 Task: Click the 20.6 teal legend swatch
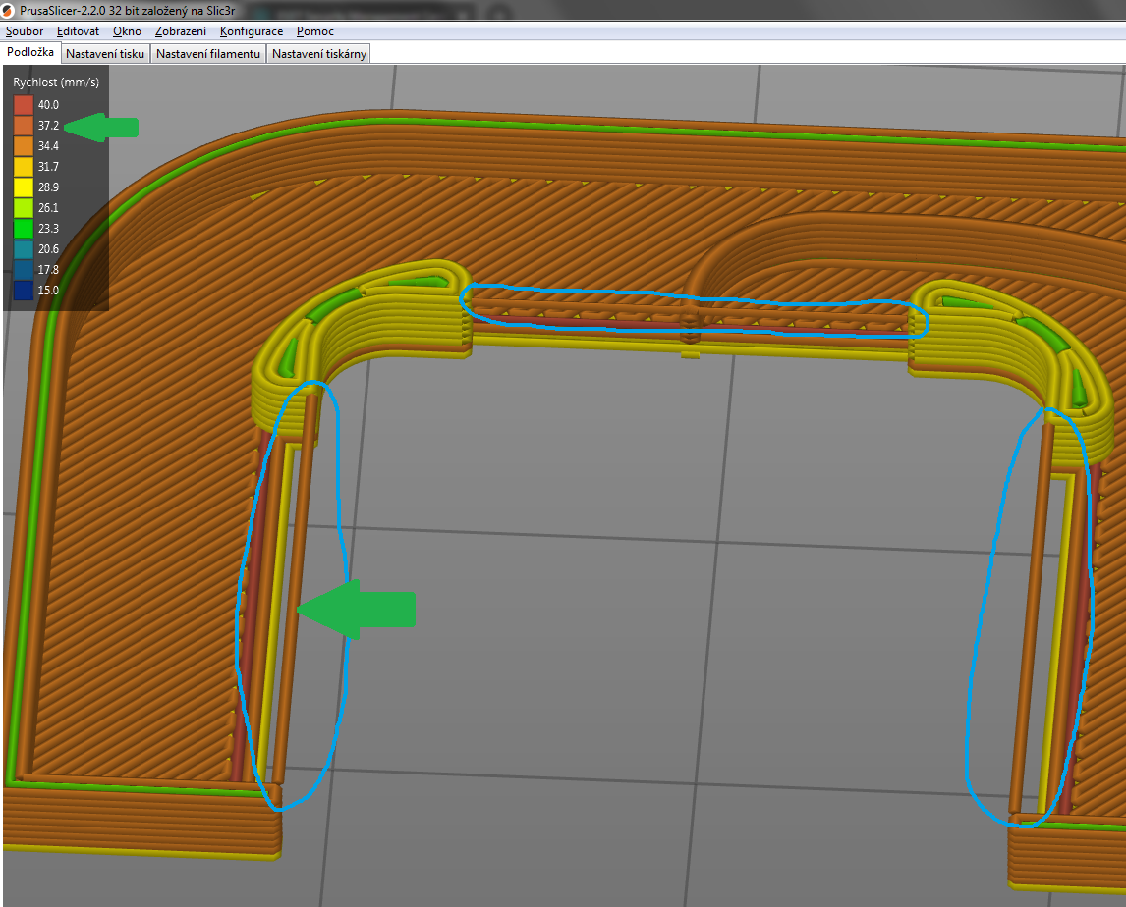pos(24,249)
